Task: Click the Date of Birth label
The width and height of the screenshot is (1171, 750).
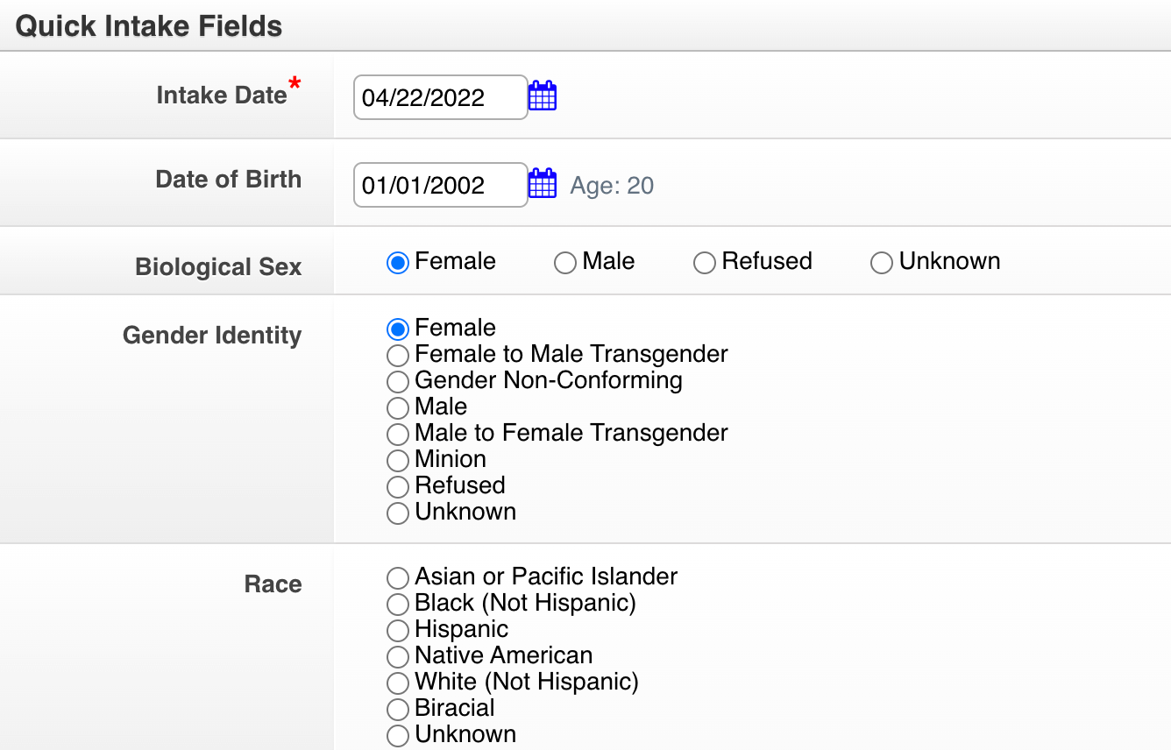Action: [x=229, y=180]
